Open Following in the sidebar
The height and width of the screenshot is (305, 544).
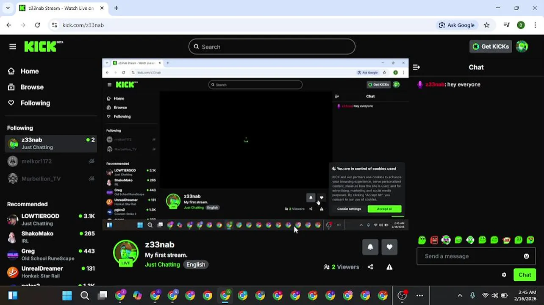29,103
